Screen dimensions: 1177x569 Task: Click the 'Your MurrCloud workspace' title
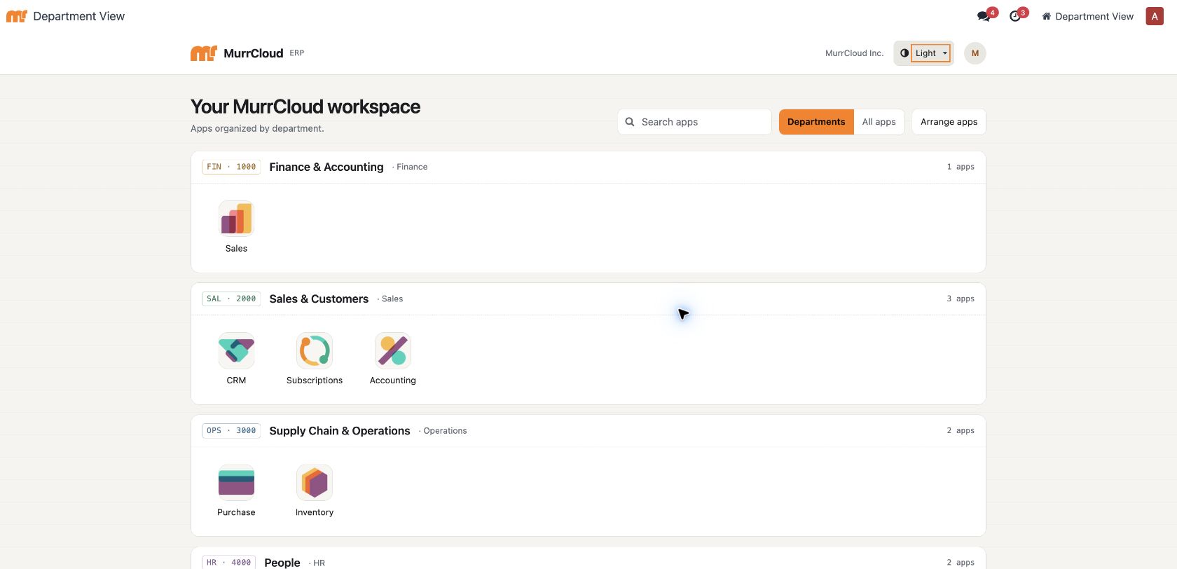pyautogui.click(x=305, y=107)
